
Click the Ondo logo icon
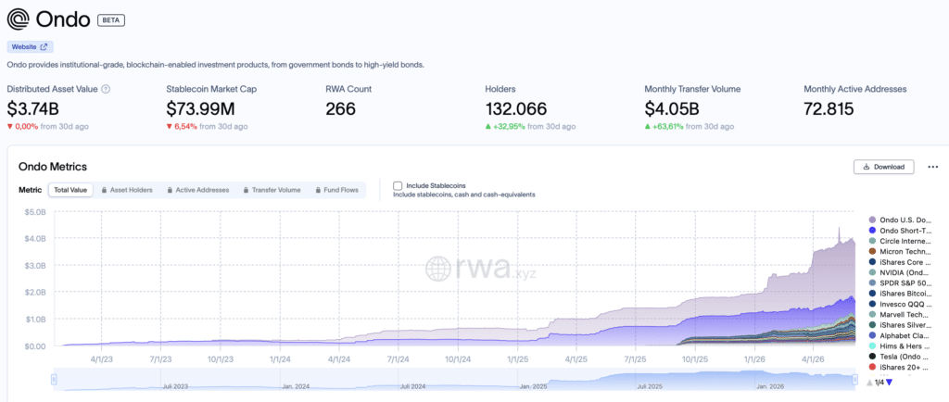(x=19, y=19)
